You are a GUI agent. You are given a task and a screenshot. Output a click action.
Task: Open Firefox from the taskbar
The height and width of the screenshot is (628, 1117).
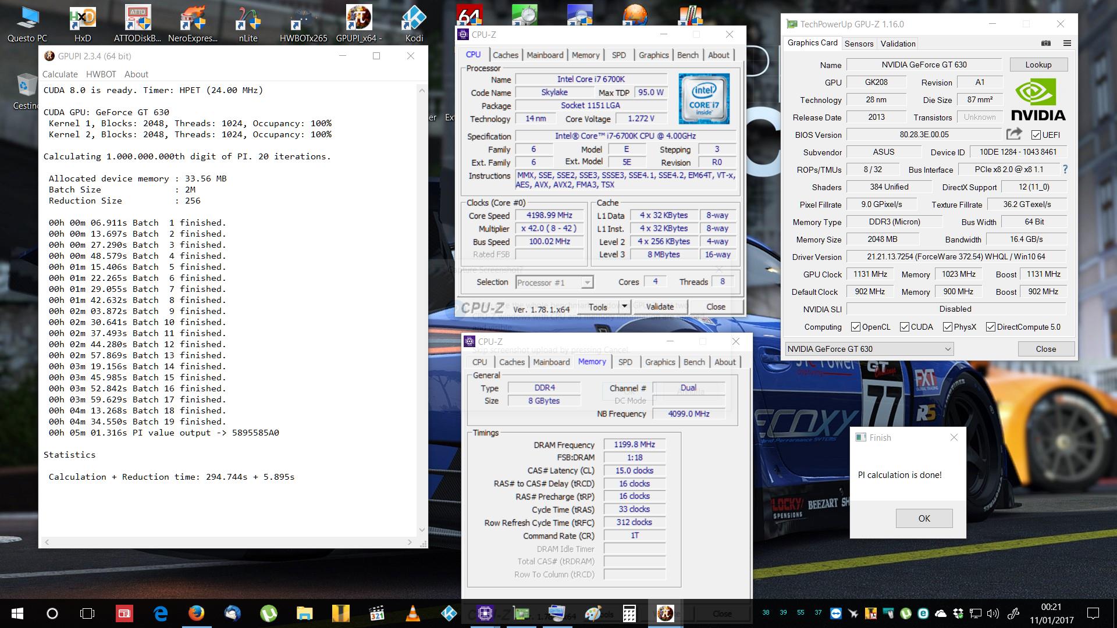(x=197, y=613)
